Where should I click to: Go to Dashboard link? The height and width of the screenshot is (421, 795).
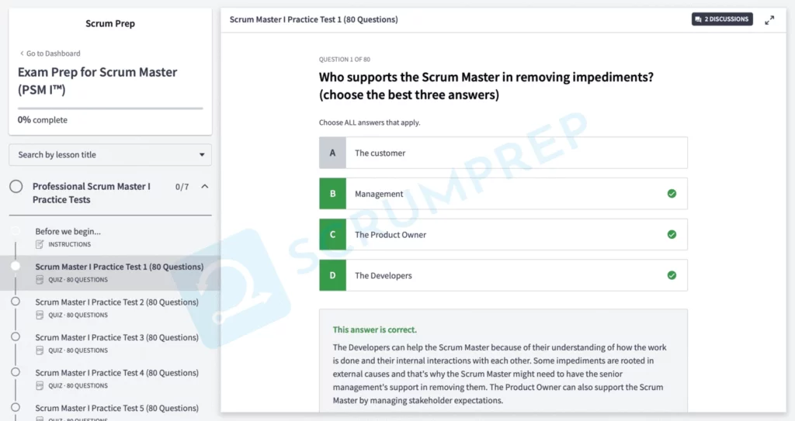click(x=50, y=53)
